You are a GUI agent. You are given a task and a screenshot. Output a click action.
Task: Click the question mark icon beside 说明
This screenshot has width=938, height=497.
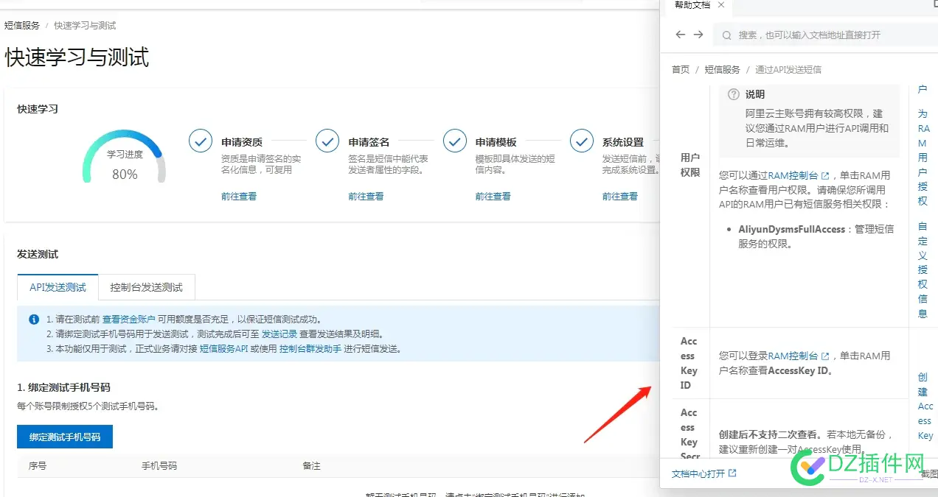tap(734, 94)
